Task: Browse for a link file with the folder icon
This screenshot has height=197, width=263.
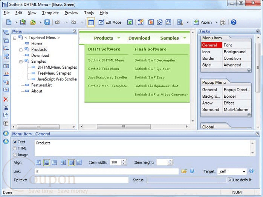Action: [184, 171]
